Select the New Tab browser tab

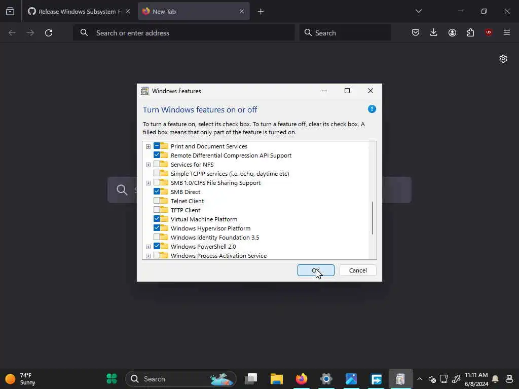coord(194,11)
